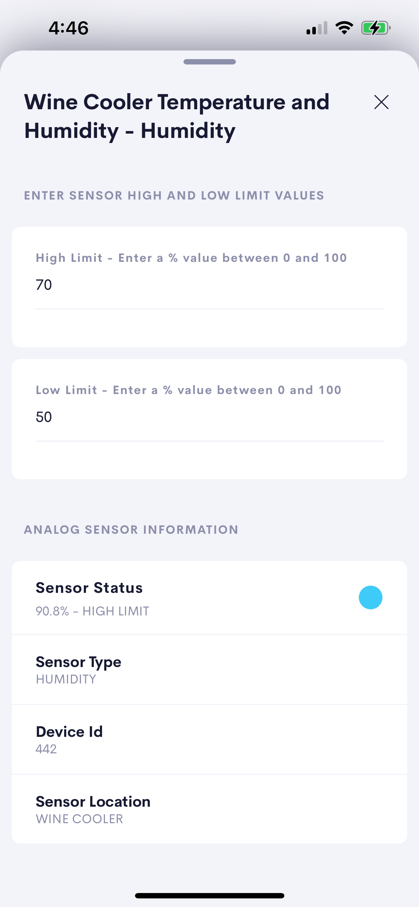Tap the WINE COOLER location value
This screenshot has width=419, height=907.
pyautogui.click(x=80, y=819)
